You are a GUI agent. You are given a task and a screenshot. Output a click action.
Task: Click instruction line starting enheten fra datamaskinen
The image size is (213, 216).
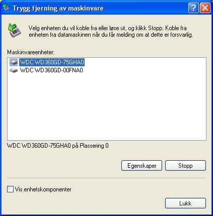pos(111,35)
